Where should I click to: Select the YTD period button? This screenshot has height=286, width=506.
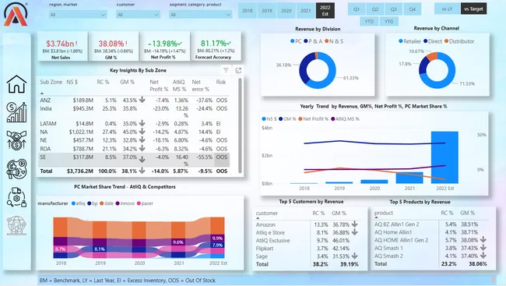[369, 21]
